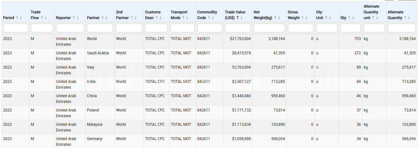Focus the Commodity Code filter input
419x148 pixels.
(209, 28)
